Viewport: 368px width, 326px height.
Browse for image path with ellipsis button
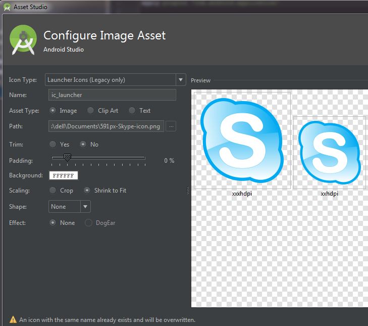(171, 126)
